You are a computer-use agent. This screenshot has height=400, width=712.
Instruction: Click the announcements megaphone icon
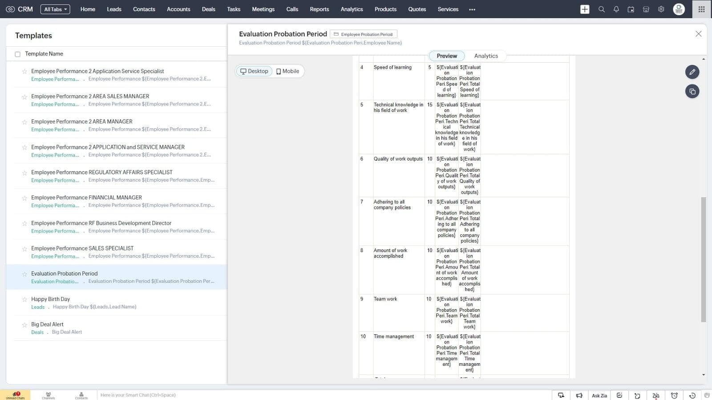coord(579,395)
